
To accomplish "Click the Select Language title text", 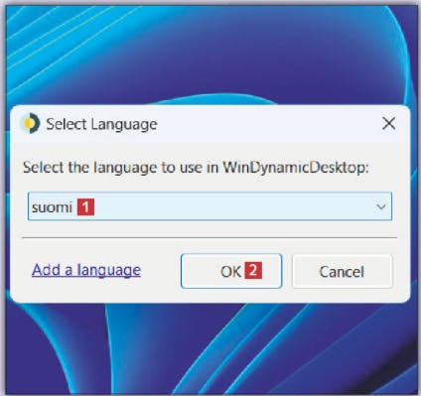I will coord(101,124).
